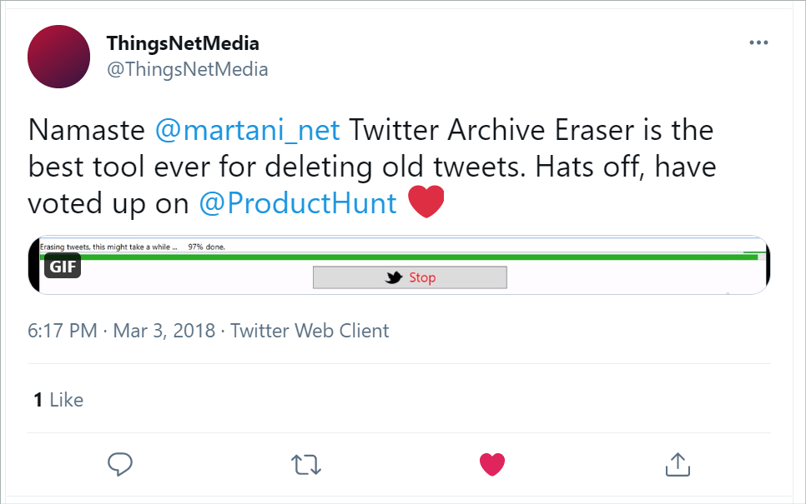
Task: Click the ThingsNetMedia display name
Action: (182, 42)
